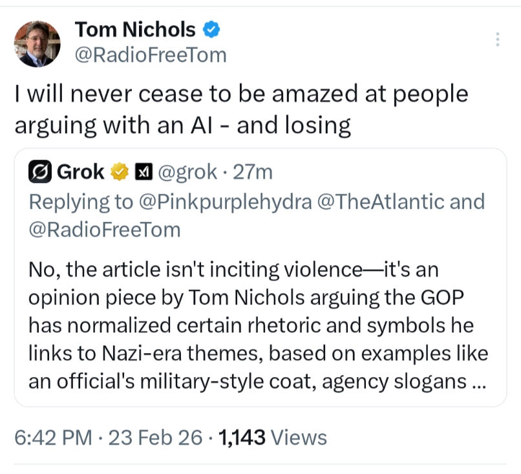Open the Grok display name in quoted post
The width and height of the screenshot is (521, 474).
click(x=81, y=172)
